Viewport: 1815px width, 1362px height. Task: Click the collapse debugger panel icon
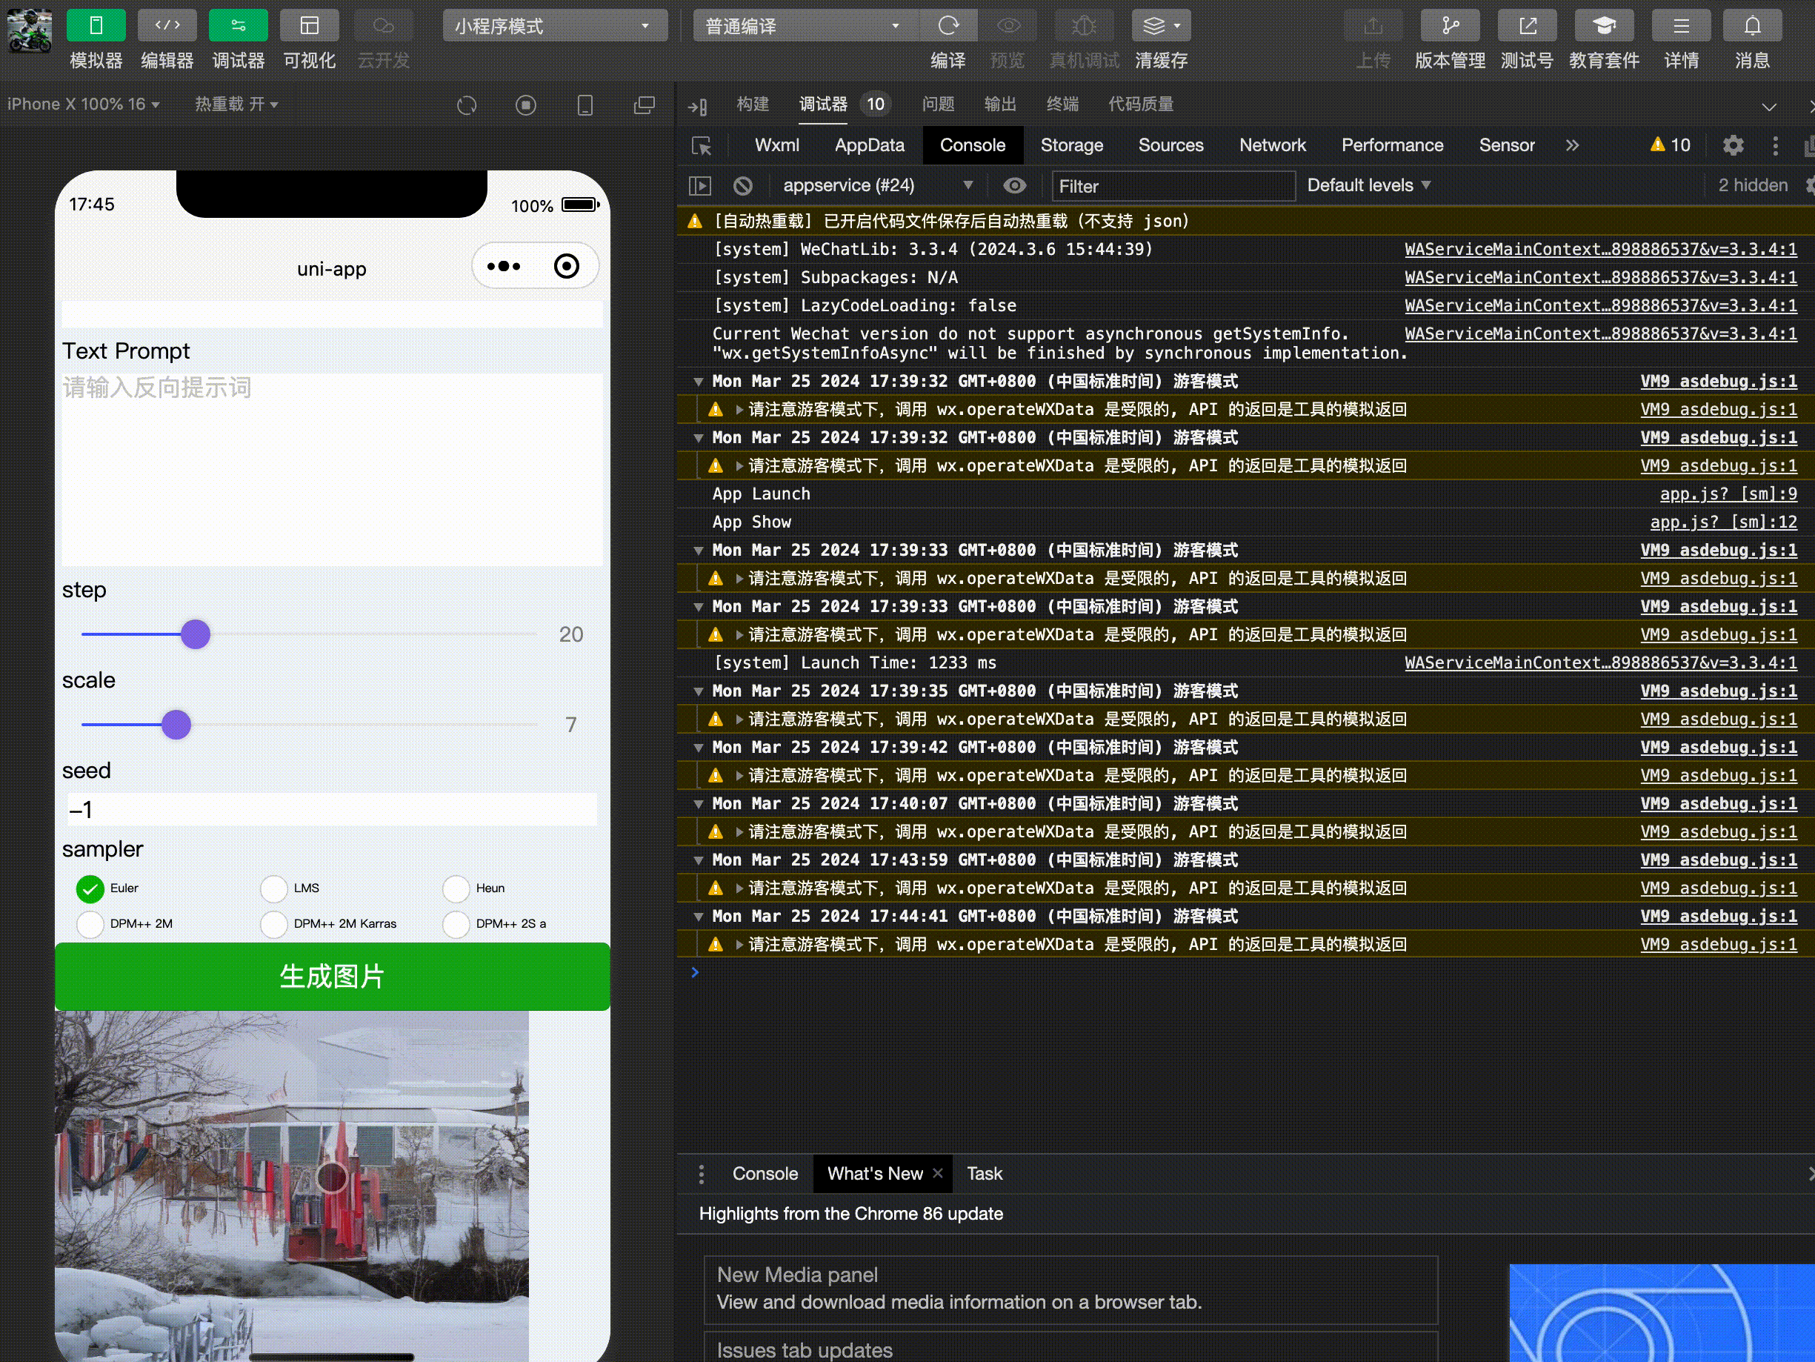(x=1769, y=107)
